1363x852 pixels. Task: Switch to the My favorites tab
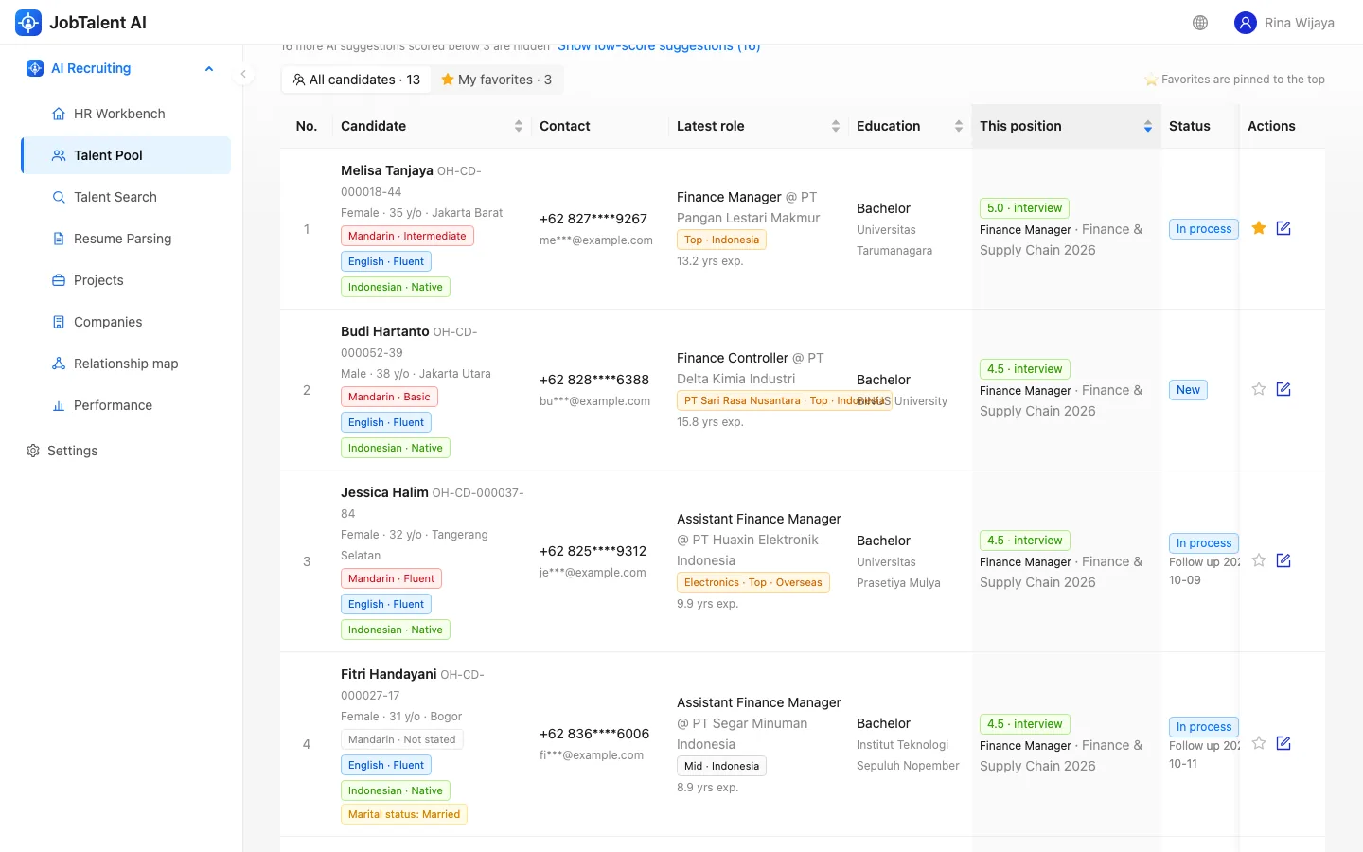(x=497, y=80)
